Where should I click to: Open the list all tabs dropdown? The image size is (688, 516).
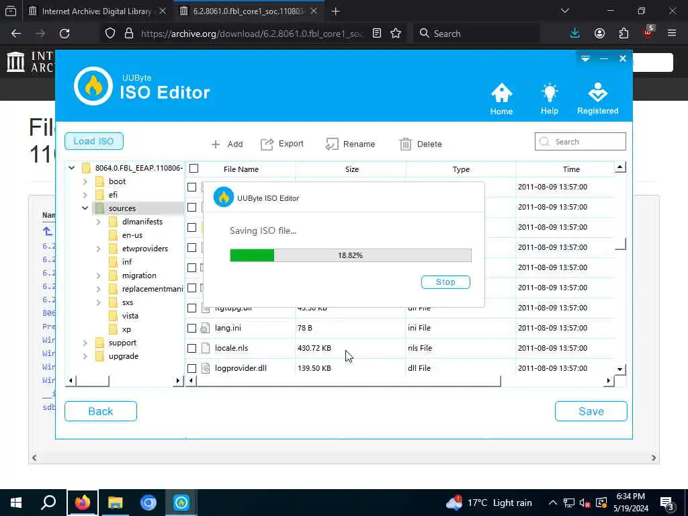[x=564, y=11]
